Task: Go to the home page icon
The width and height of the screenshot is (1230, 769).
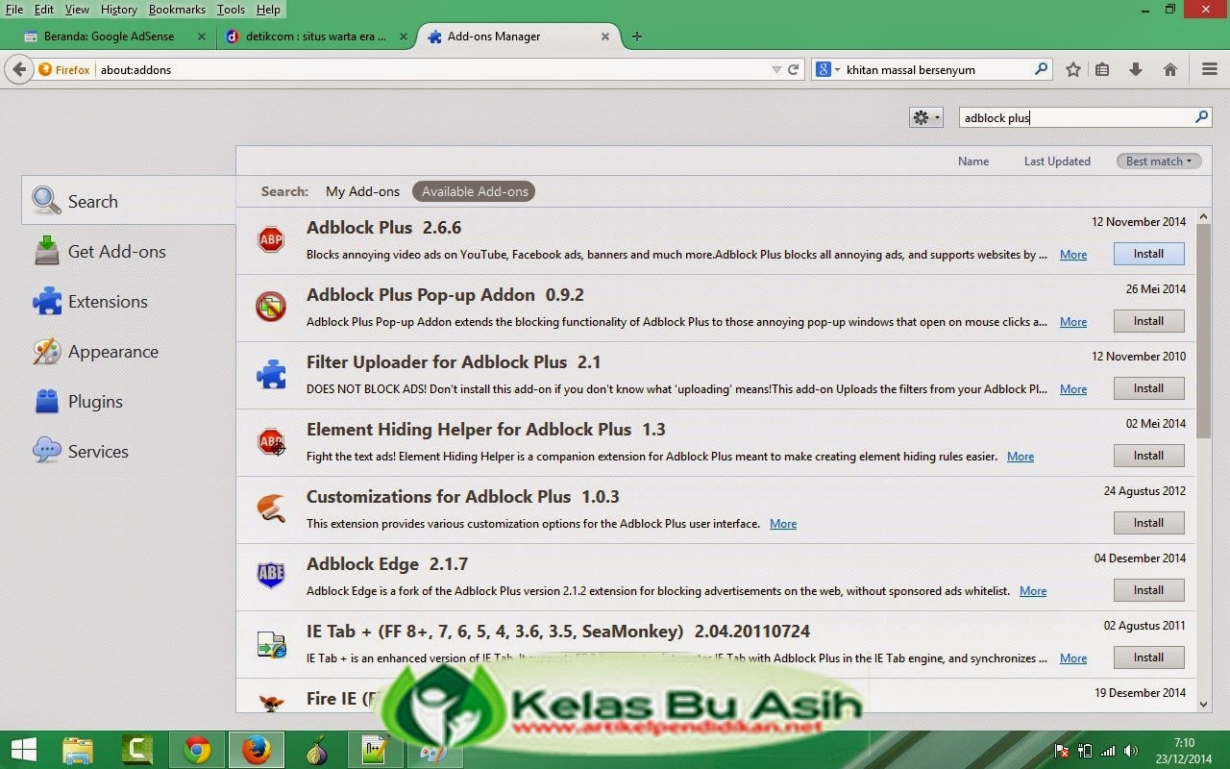Action: click(x=1170, y=69)
